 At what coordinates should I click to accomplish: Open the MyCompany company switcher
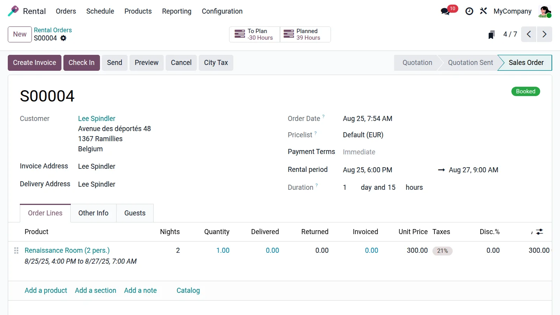(512, 11)
